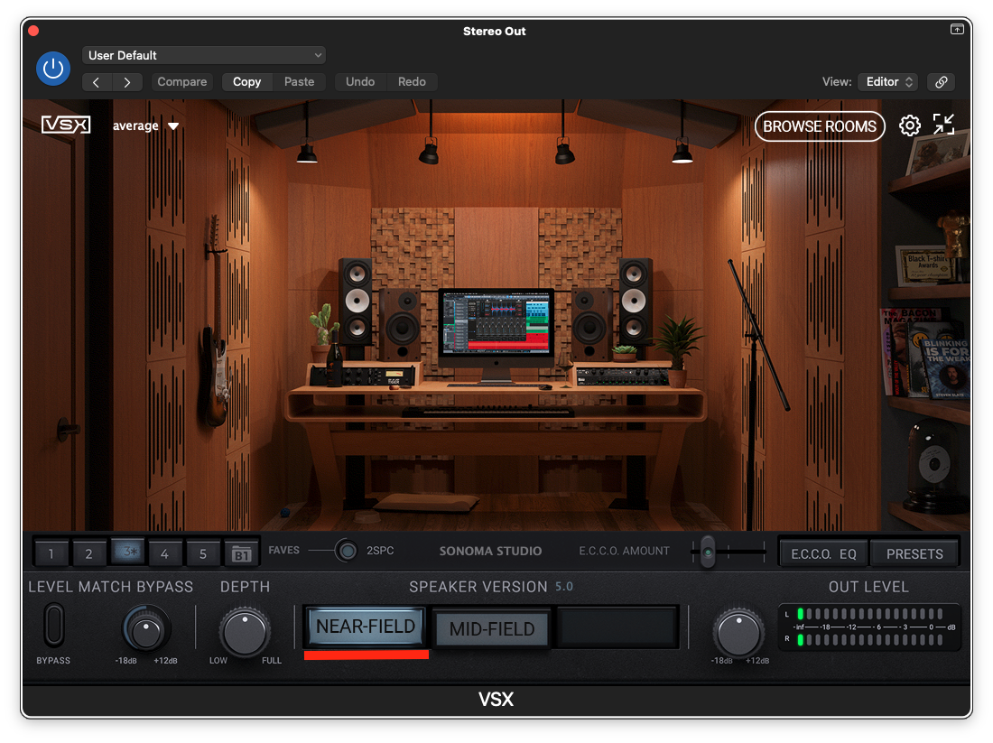Click the E.C.C.O. Amount slider handle
This screenshot has width=993, height=743.
709,551
